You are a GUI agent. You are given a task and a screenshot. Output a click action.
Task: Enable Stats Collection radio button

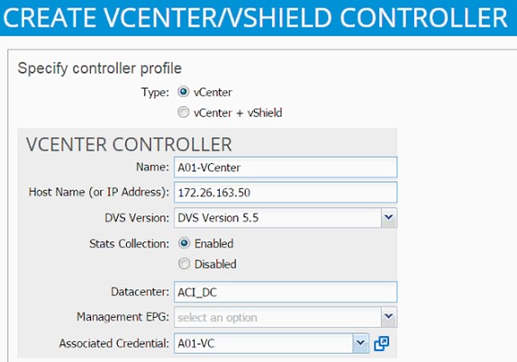click(184, 243)
